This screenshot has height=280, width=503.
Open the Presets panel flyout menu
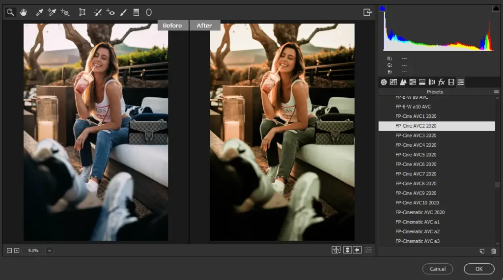496,92
